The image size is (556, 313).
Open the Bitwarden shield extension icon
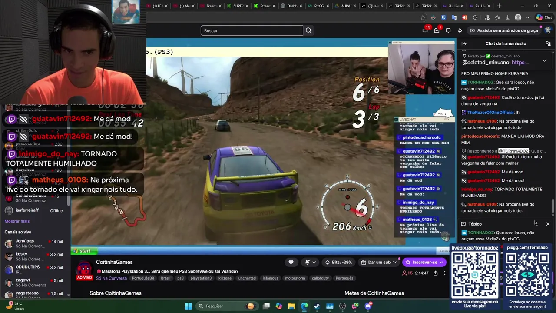443,17
